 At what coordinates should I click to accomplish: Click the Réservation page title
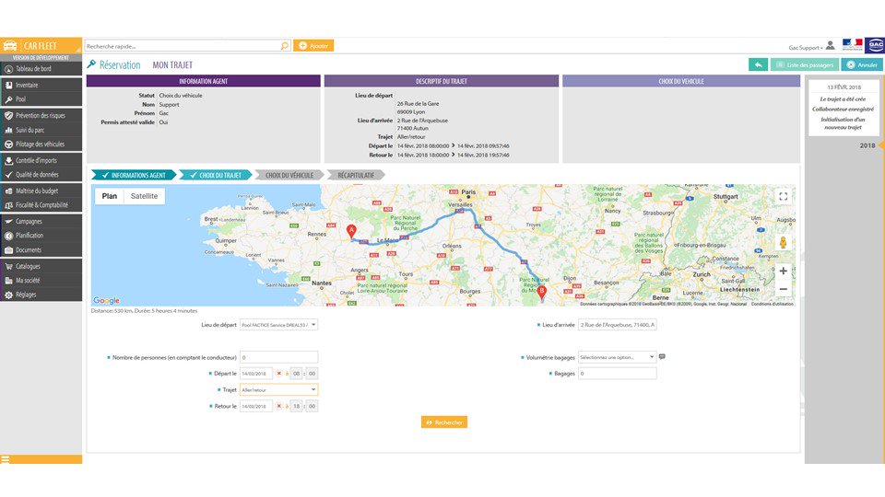[120, 64]
